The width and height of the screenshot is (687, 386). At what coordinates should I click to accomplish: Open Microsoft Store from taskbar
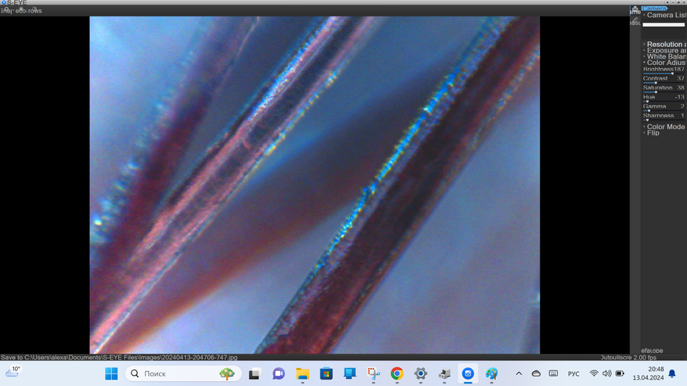click(326, 373)
